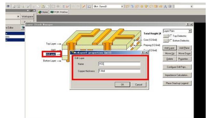
Task: Select the highlighted MidLayer2 layer label
Action: 51,54
